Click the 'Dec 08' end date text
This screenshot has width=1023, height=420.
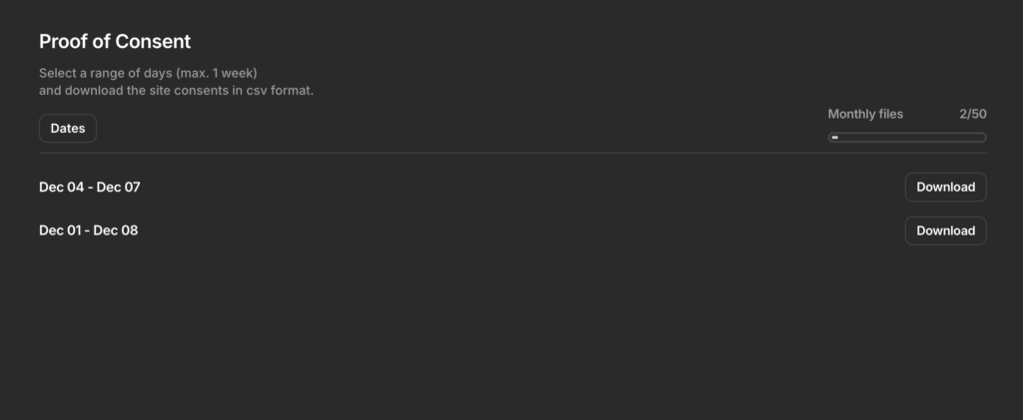click(118, 230)
